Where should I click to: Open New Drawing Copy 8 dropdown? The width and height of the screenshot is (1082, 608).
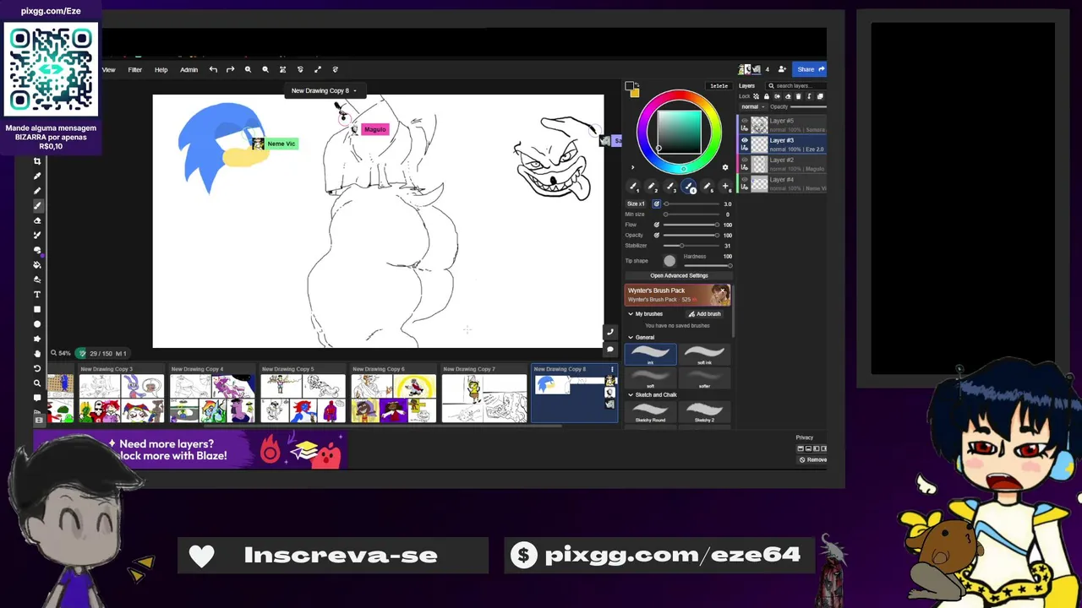point(324,90)
